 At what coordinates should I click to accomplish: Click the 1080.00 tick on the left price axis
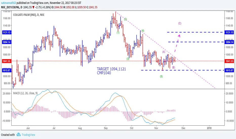click(7, 47)
